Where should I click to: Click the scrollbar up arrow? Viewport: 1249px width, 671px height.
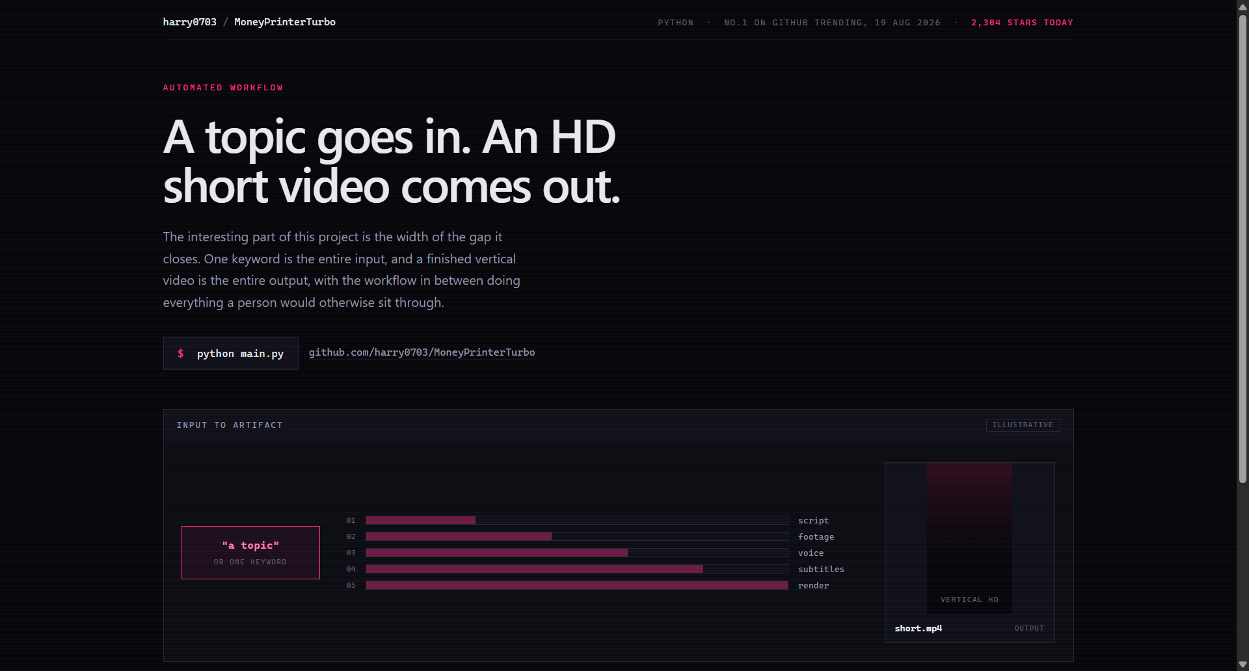[1242, 6]
